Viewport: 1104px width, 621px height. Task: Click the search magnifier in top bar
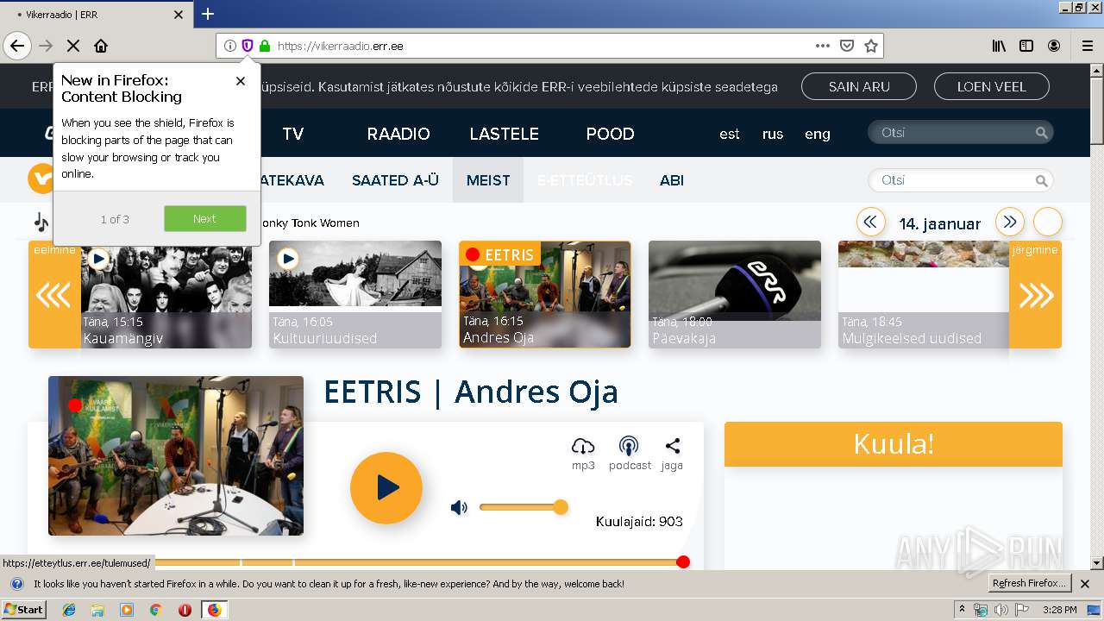click(x=1042, y=133)
